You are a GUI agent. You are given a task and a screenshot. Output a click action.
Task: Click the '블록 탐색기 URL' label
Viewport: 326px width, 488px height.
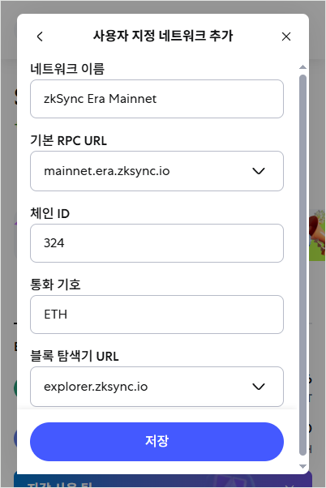[x=75, y=356]
